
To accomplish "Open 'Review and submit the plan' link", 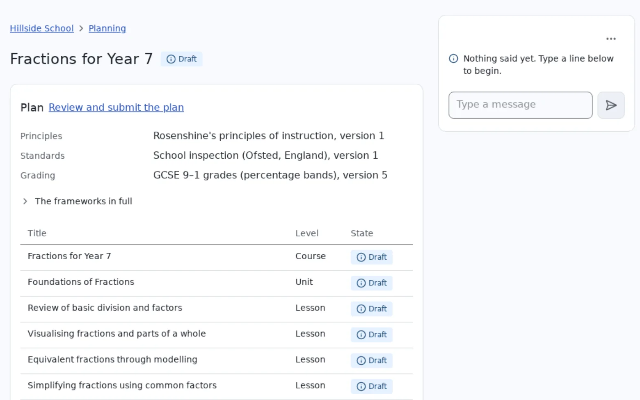I will pos(116,107).
